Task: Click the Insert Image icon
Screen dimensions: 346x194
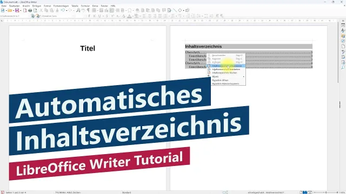Action: click(x=101, y=10)
